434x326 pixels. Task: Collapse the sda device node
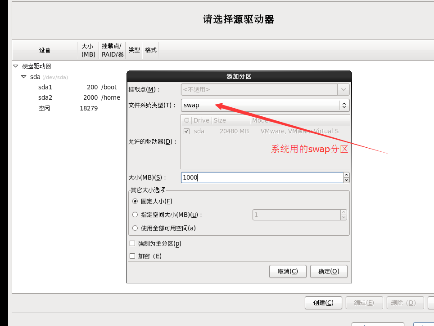(24, 77)
